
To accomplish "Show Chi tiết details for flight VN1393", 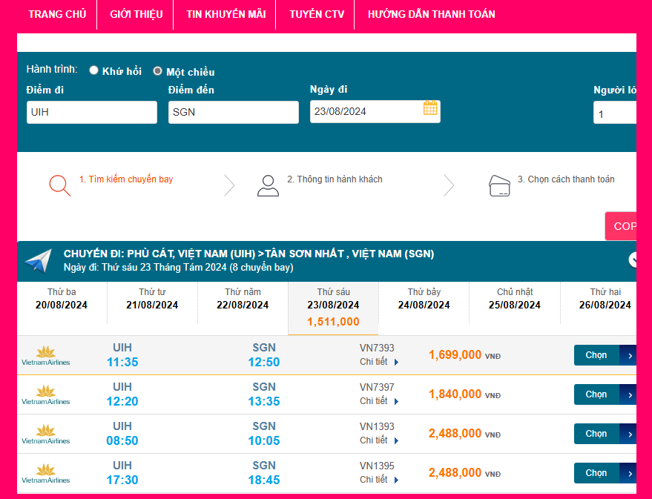I will tap(379, 440).
